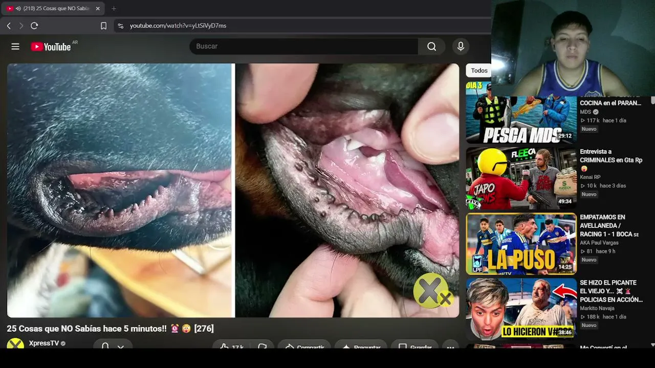The width and height of the screenshot is (655, 368).
Task: Reload the YouTube page
Action: [x=34, y=26]
